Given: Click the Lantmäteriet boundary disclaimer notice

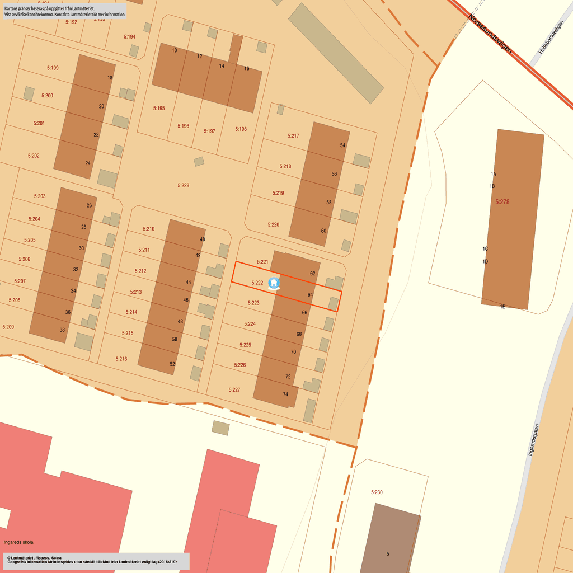Looking at the screenshot, I should 65,11.
